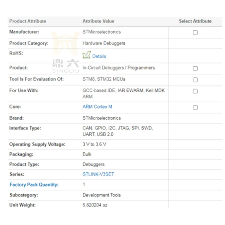The image size is (225, 225).
Task: Select the Debuggers product type value
Action: 94,164
